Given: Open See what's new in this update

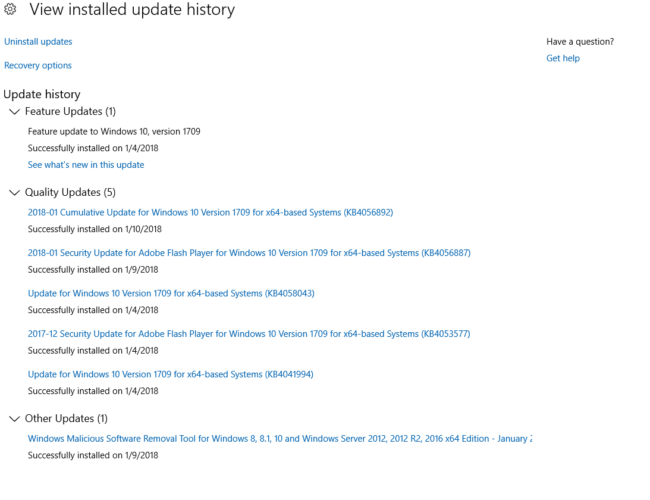Looking at the screenshot, I should click(x=86, y=165).
